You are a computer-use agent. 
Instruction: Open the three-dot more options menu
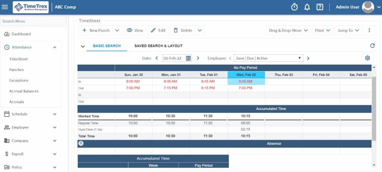[369, 31]
